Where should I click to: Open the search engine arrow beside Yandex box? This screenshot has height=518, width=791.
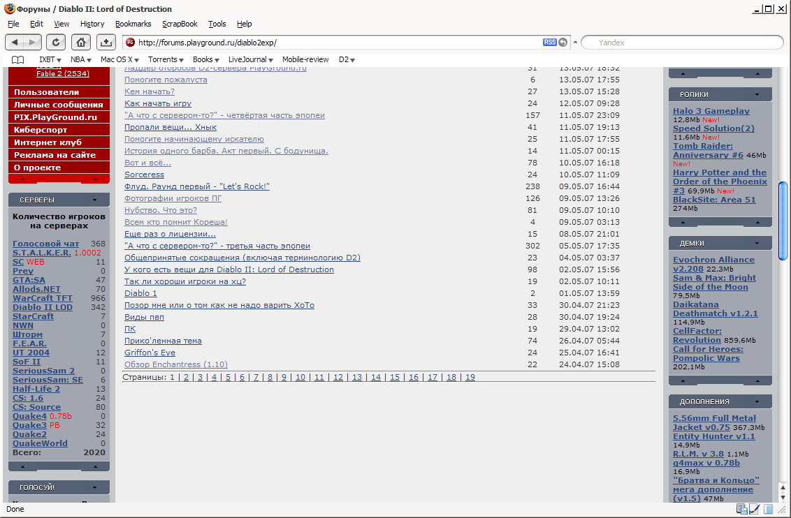point(575,43)
